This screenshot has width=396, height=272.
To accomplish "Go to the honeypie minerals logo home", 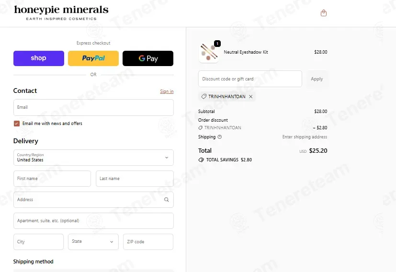I will click(x=61, y=12).
